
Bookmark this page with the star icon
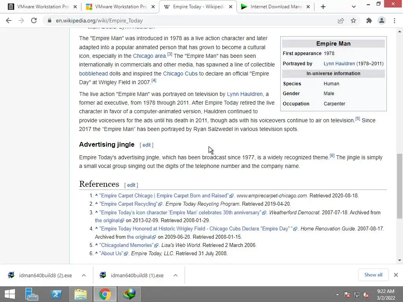coord(353,20)
